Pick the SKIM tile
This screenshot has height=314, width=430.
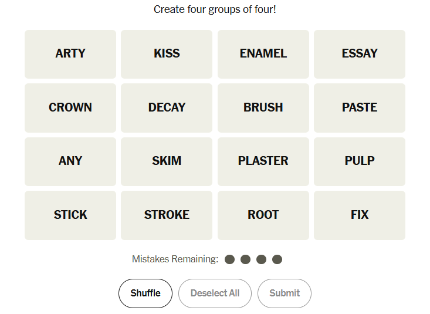167,161
